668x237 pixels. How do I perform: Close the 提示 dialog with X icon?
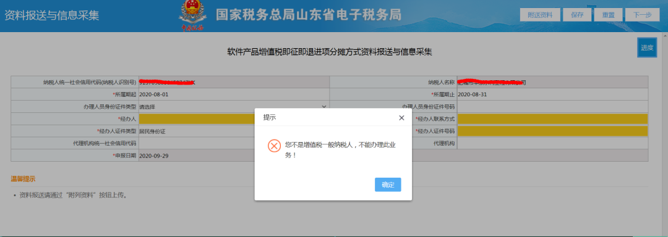401,118
